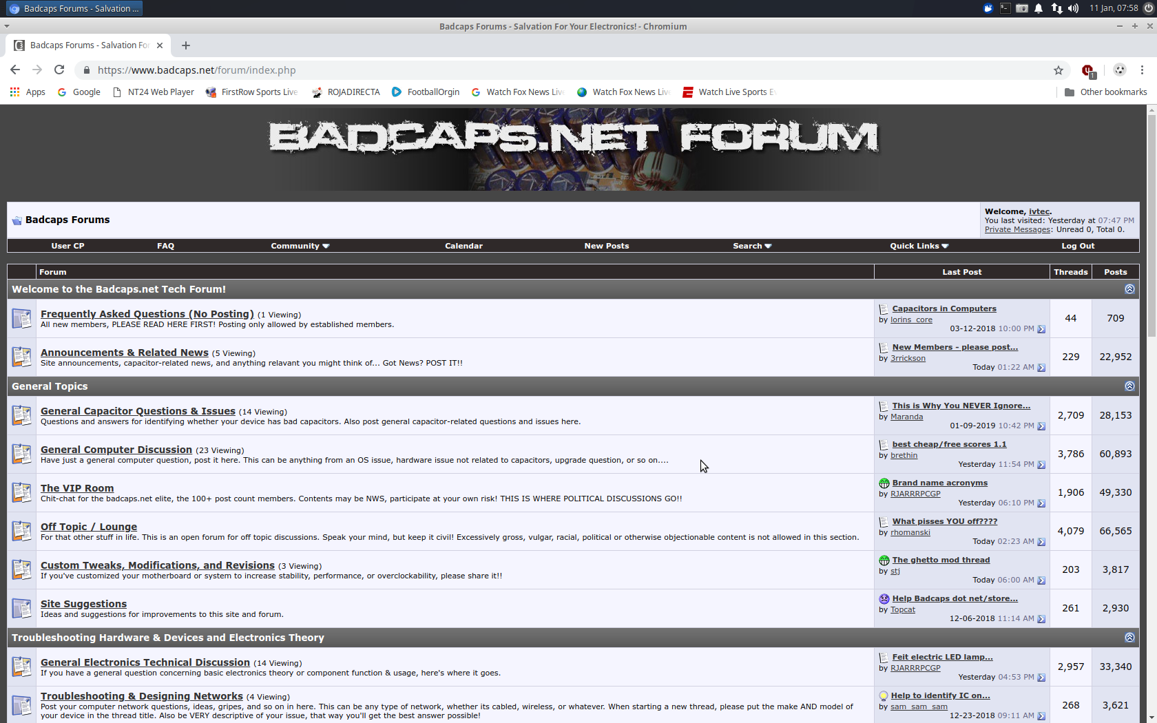Go to last post arrow for Announcements row
This screenshot has width=1157, height=723.
(1041, 368)
